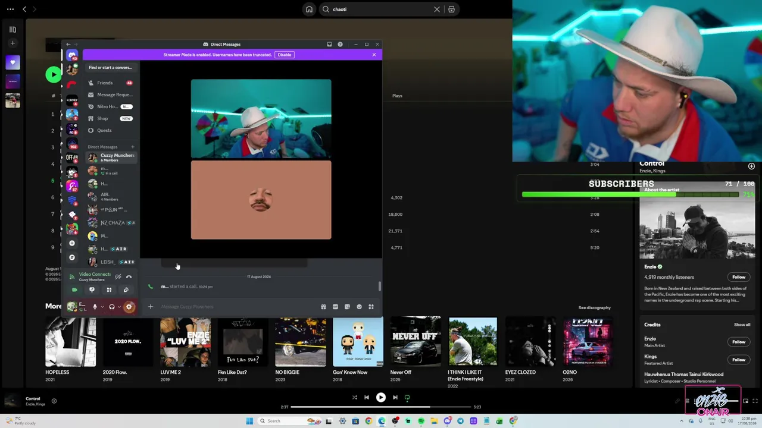Create playlist with Spotify plus icon
Viewport: 762px width, 428px height.
[x=13, y=43]
